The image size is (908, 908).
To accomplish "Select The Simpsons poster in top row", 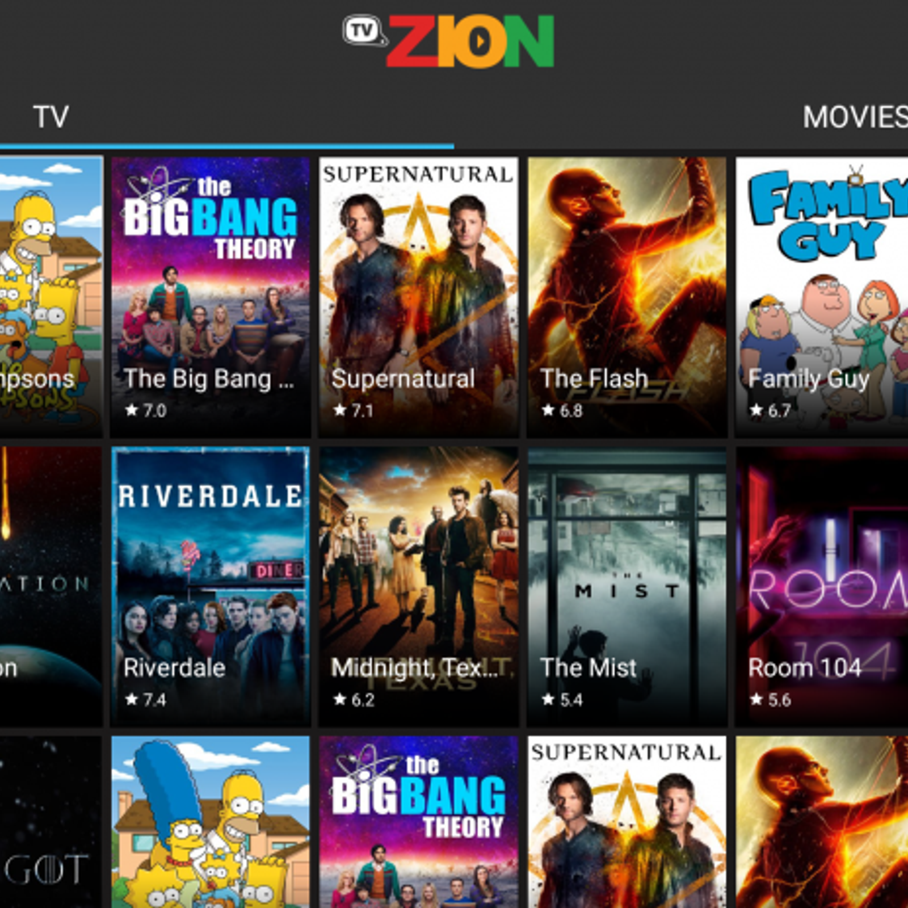I will (x=51, y=297).
